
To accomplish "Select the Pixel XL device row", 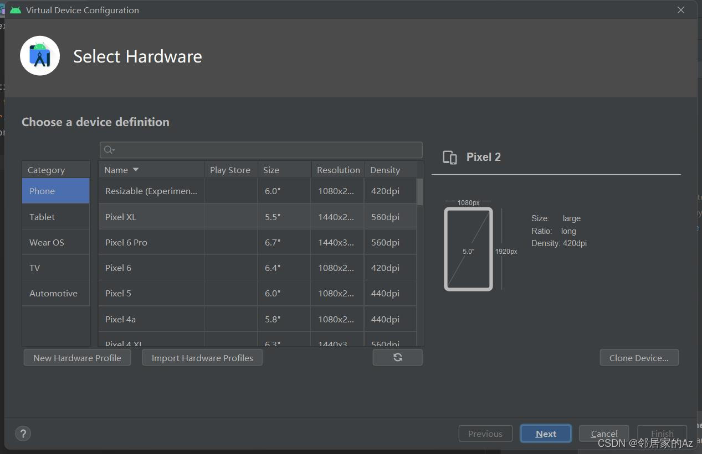I will tap(258, 217).
